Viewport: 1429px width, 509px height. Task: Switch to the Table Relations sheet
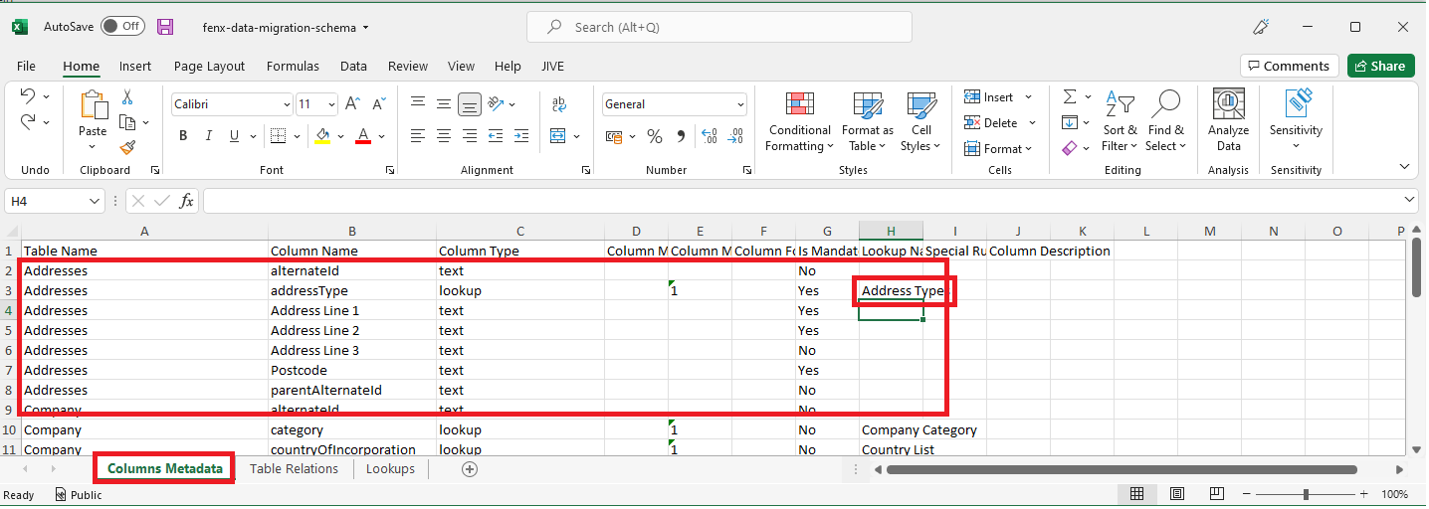click(294, 469)
